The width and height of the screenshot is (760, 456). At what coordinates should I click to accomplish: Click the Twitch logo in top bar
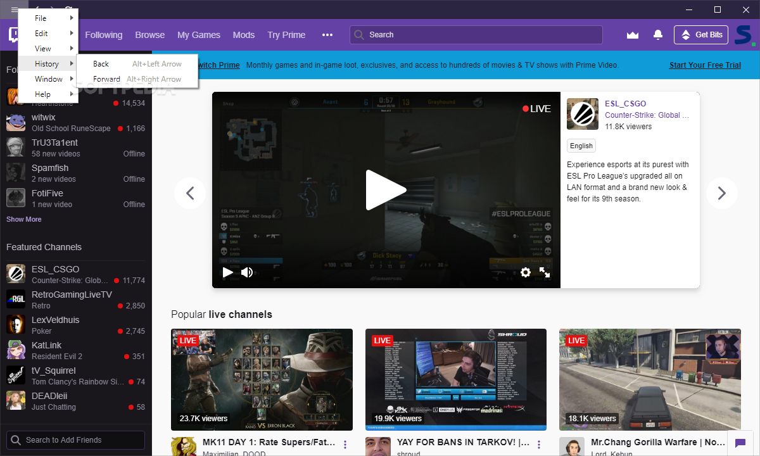point(14,35)
